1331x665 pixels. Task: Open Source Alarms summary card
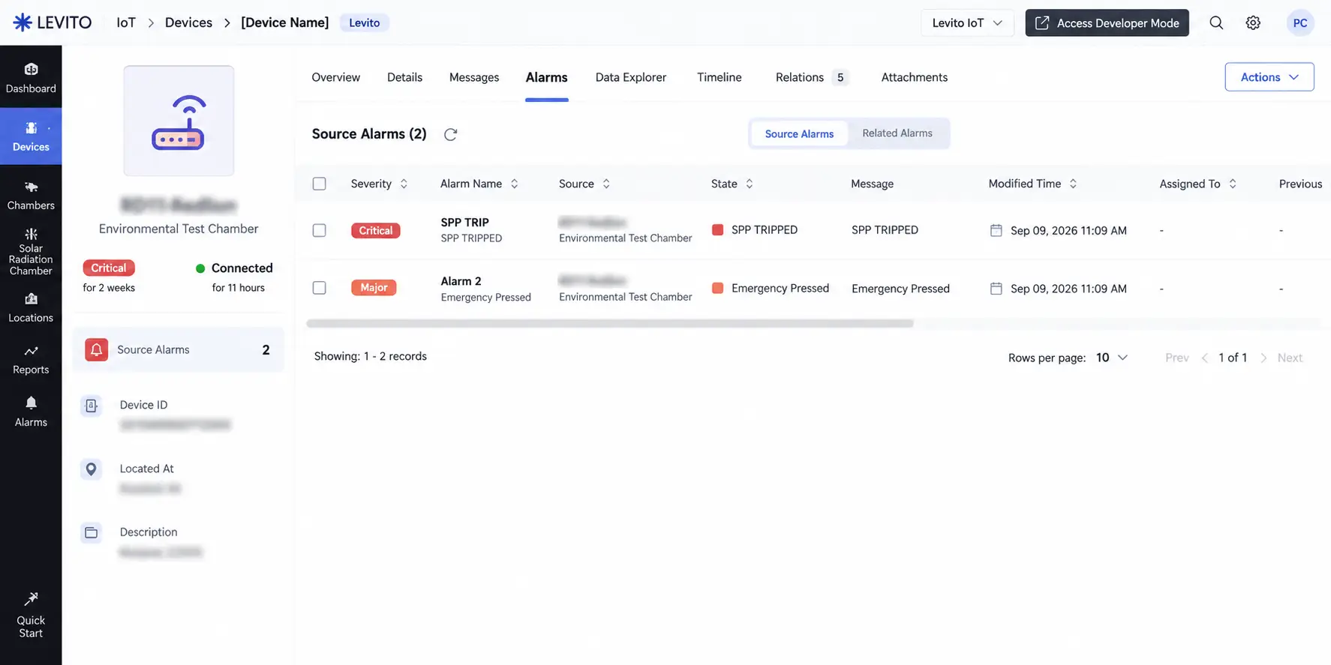pyautogui.click(x=179, y=349)
